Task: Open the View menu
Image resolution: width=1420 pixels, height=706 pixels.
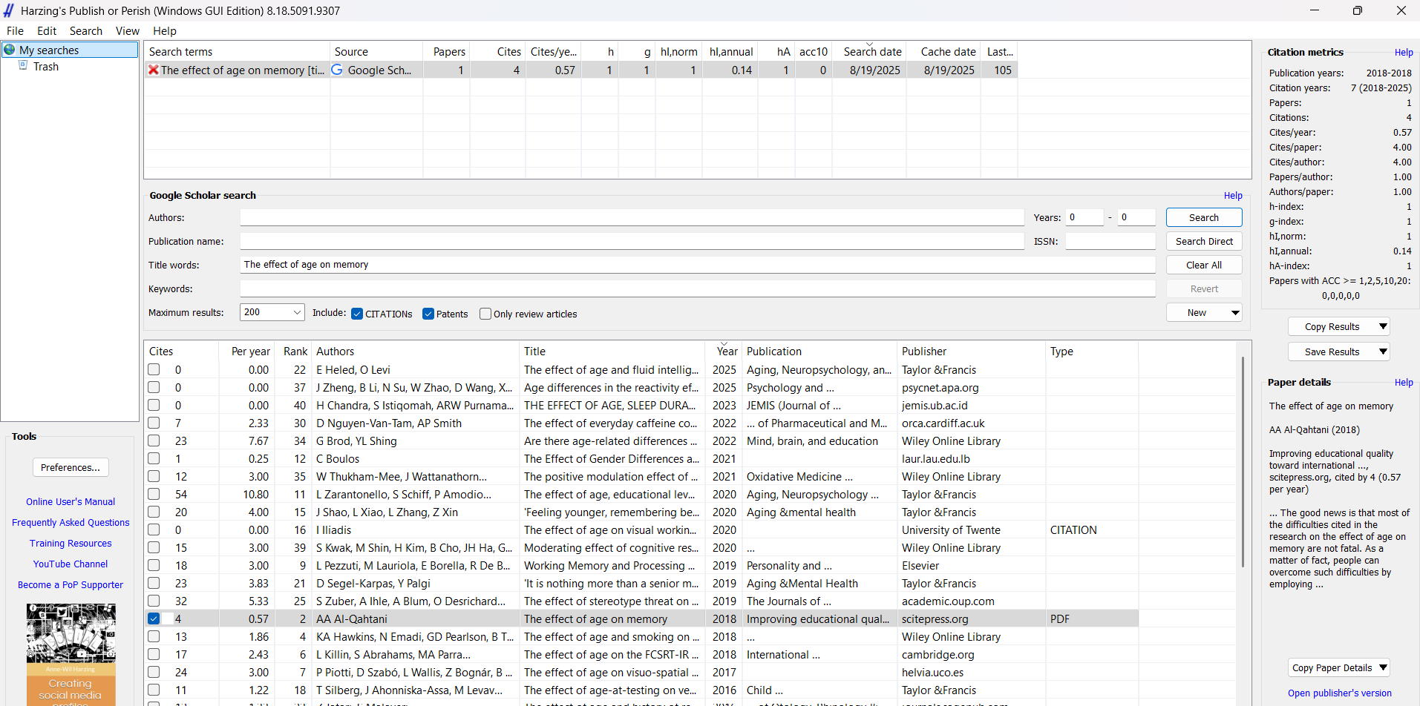Action: point(128,31)
